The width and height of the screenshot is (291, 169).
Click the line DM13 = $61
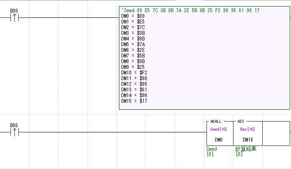click(134, 90)
